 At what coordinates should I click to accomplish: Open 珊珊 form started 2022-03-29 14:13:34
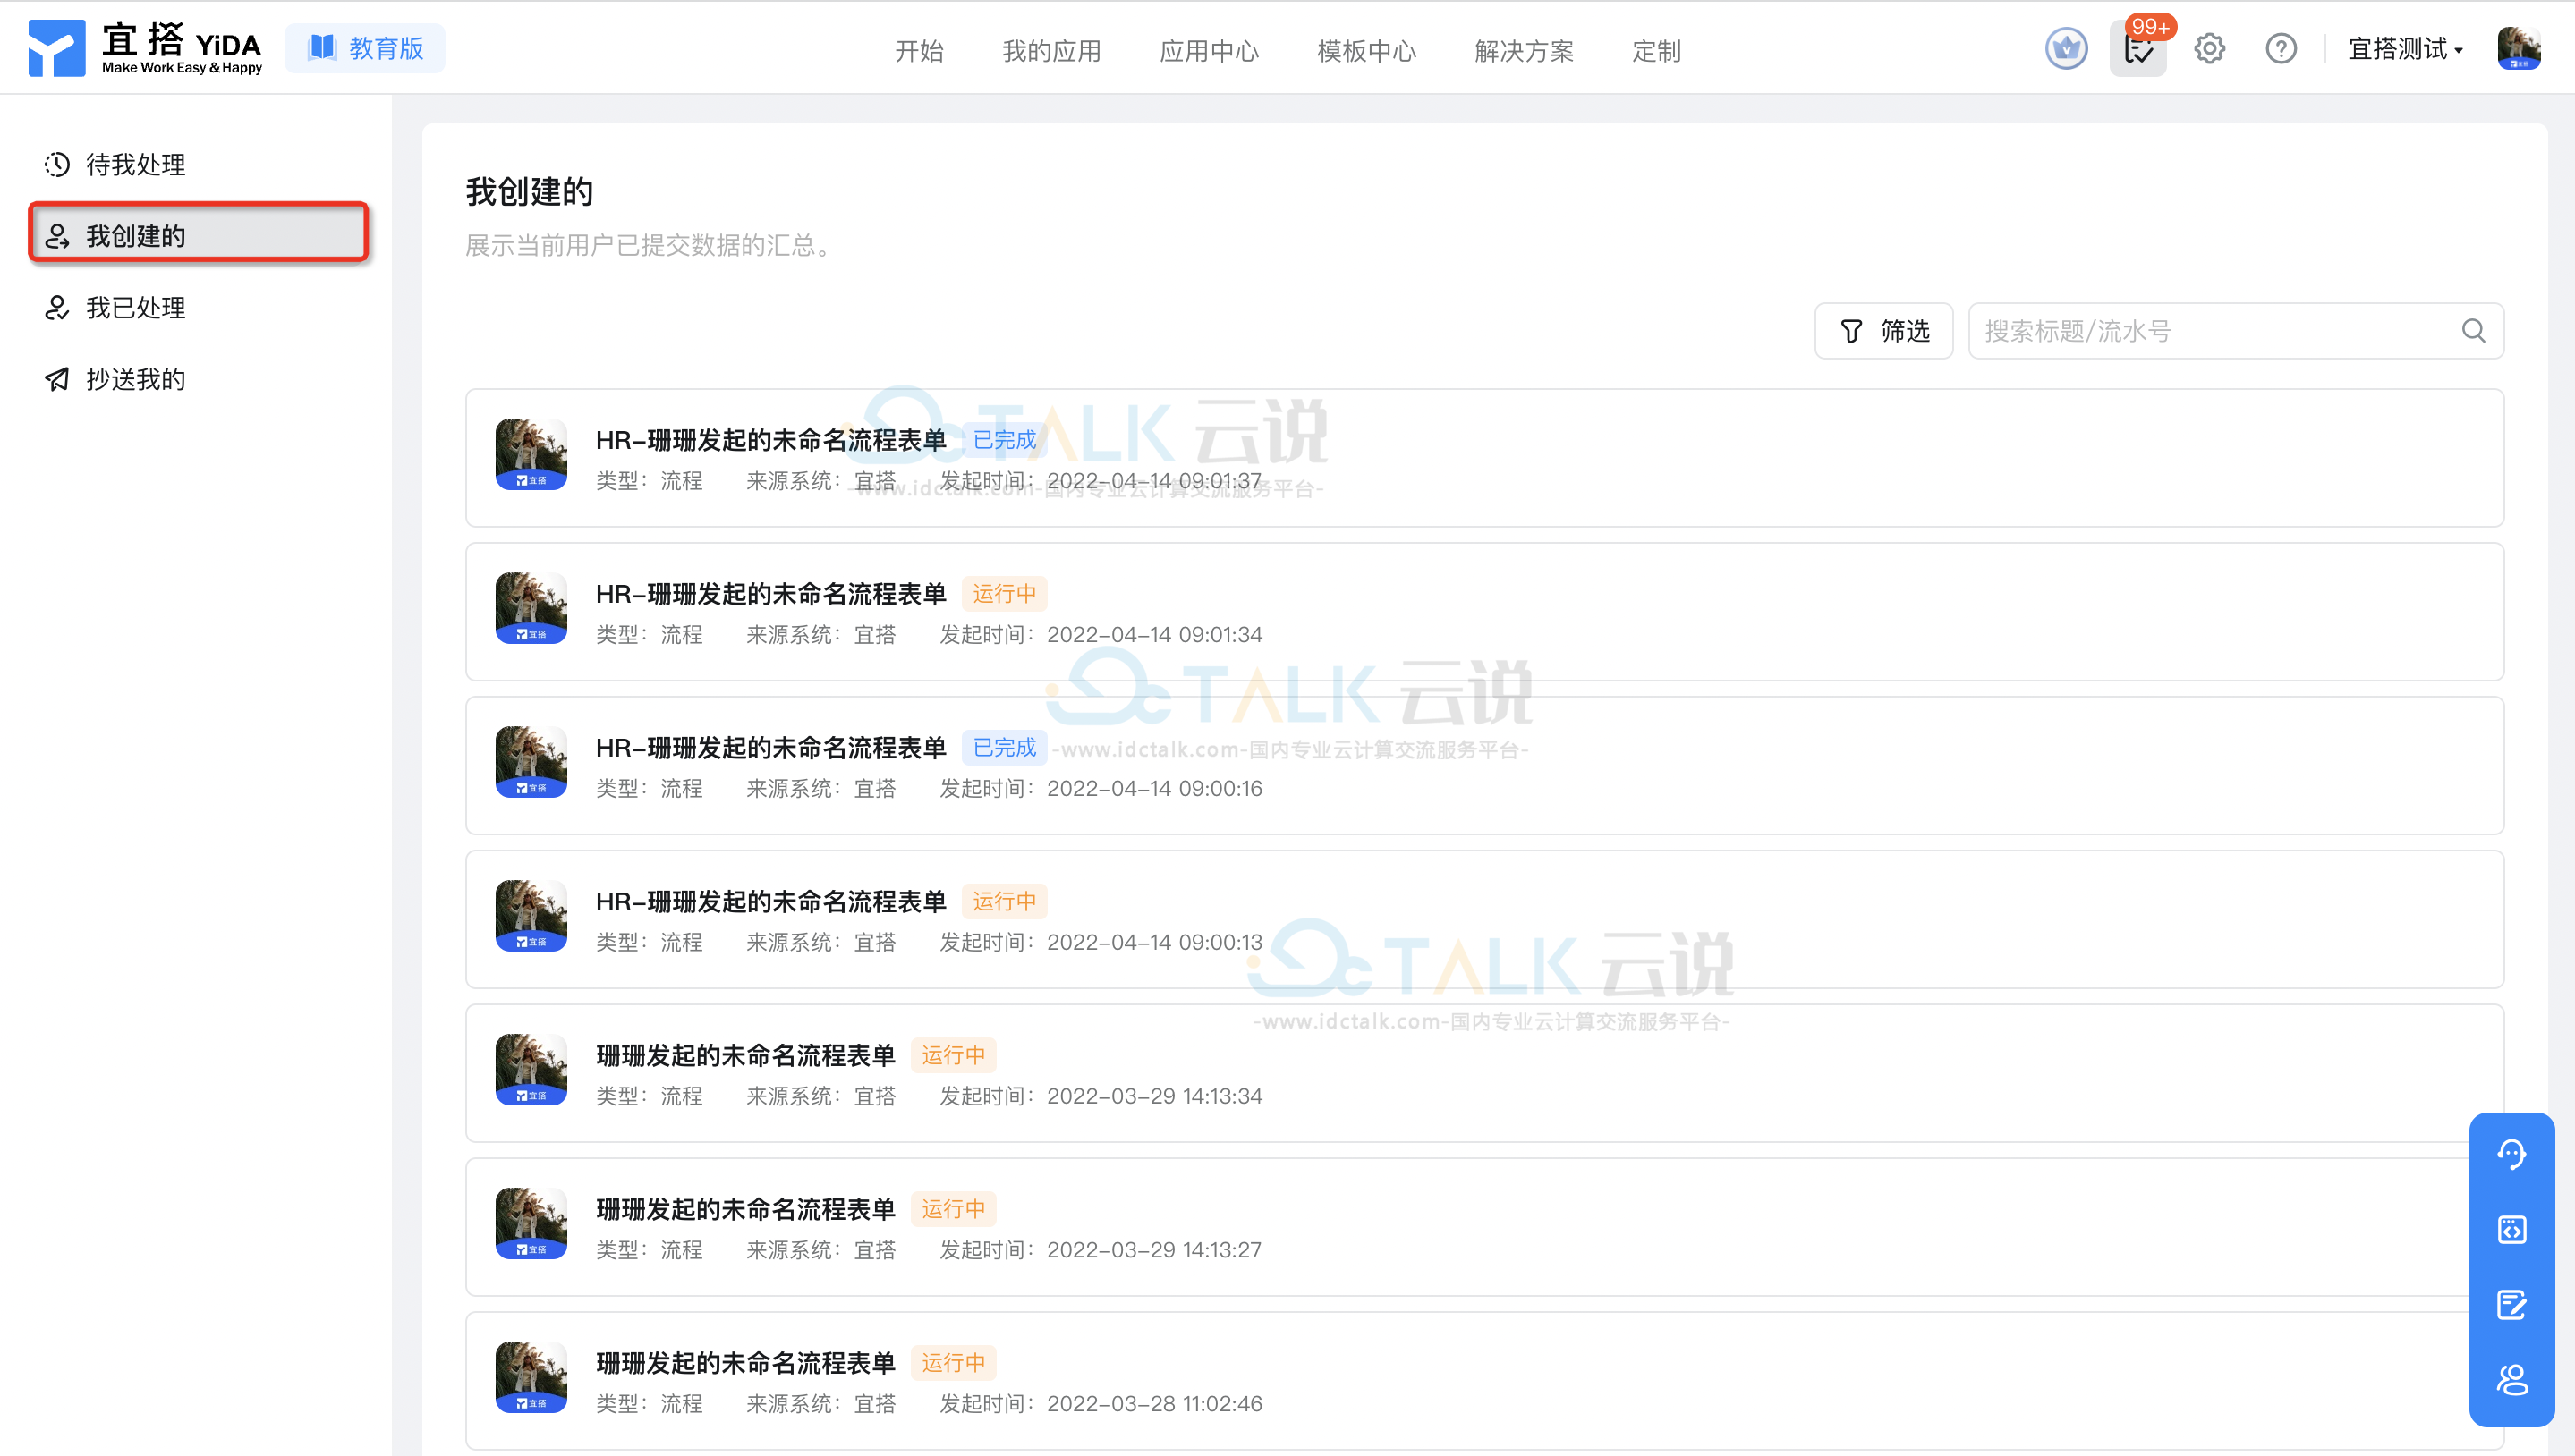1484,1074
